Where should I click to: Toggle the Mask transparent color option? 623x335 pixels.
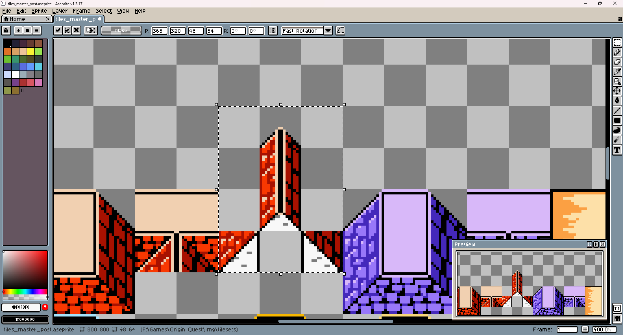point(121,31)
